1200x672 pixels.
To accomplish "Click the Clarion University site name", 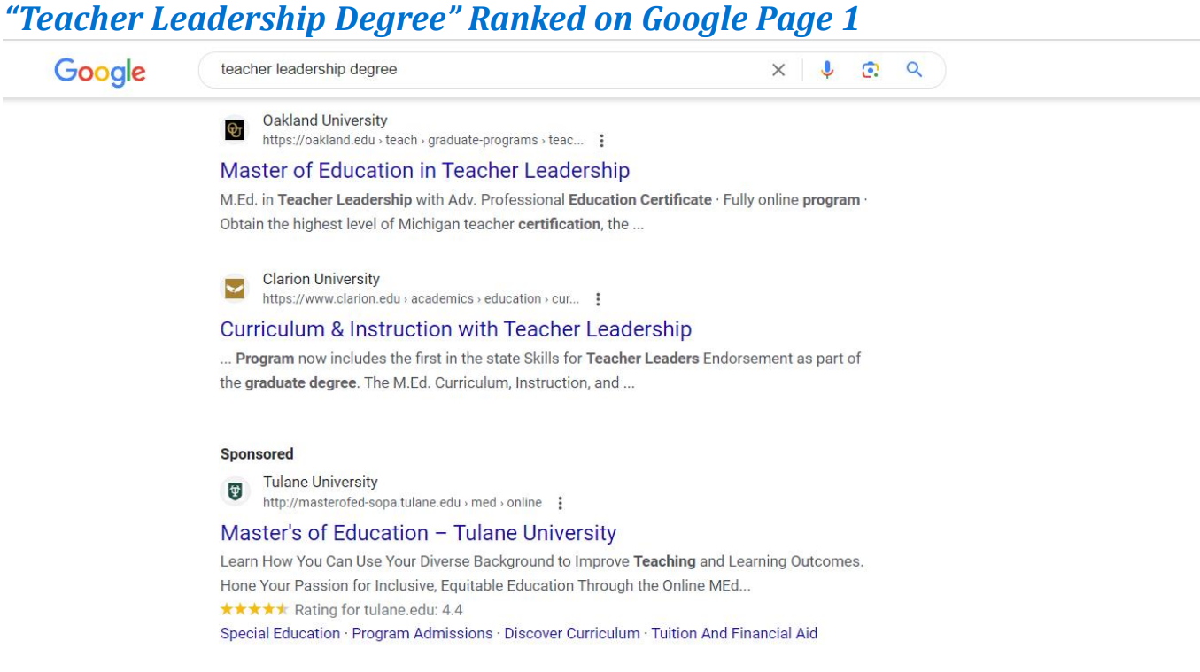I will click(321, 279).
